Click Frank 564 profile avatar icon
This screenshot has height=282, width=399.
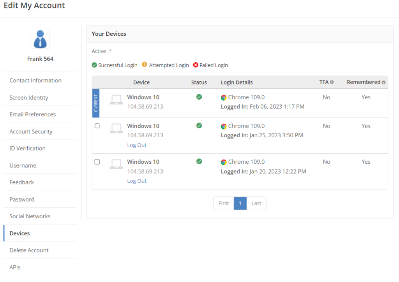coord(40,39)
